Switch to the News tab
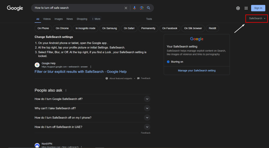269x148 pixels. pos(70,19)
